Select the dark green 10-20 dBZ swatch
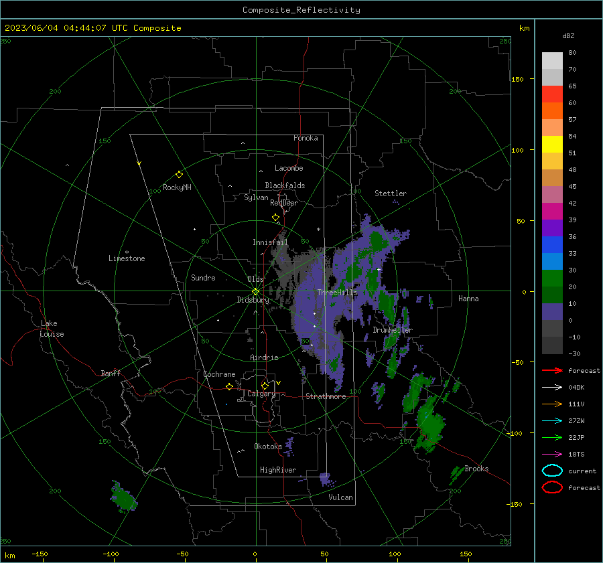The image size is (603, 563). pyautogui.click(x=552, y=295)
